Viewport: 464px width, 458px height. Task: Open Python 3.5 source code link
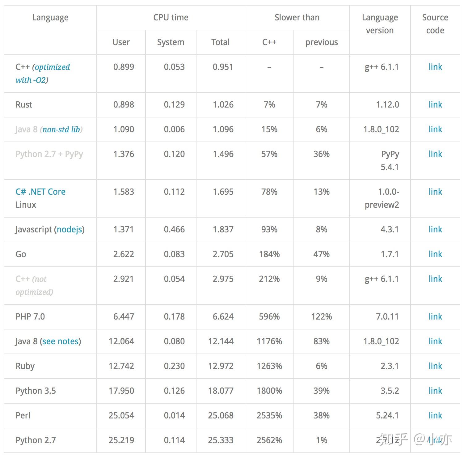tap(435, 391)
